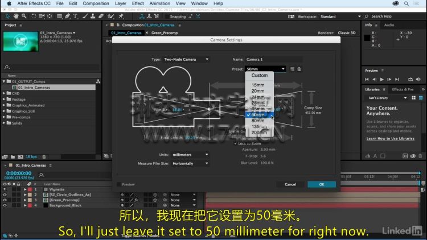This screenshot has height=240, width=427.
Task: Click Green_Precomp layer label color swatch
Action: pos(30,200)
